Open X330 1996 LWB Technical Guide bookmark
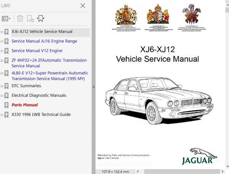Viewport: 229px width, 174px height. click(x=41, y=115)
